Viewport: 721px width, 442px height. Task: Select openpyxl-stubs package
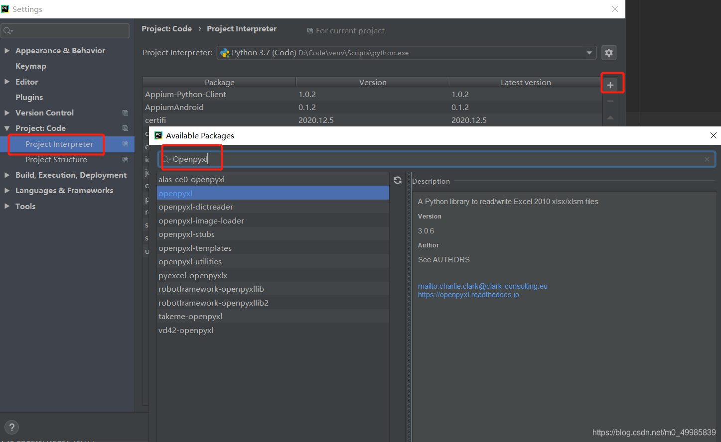(273, 234)
